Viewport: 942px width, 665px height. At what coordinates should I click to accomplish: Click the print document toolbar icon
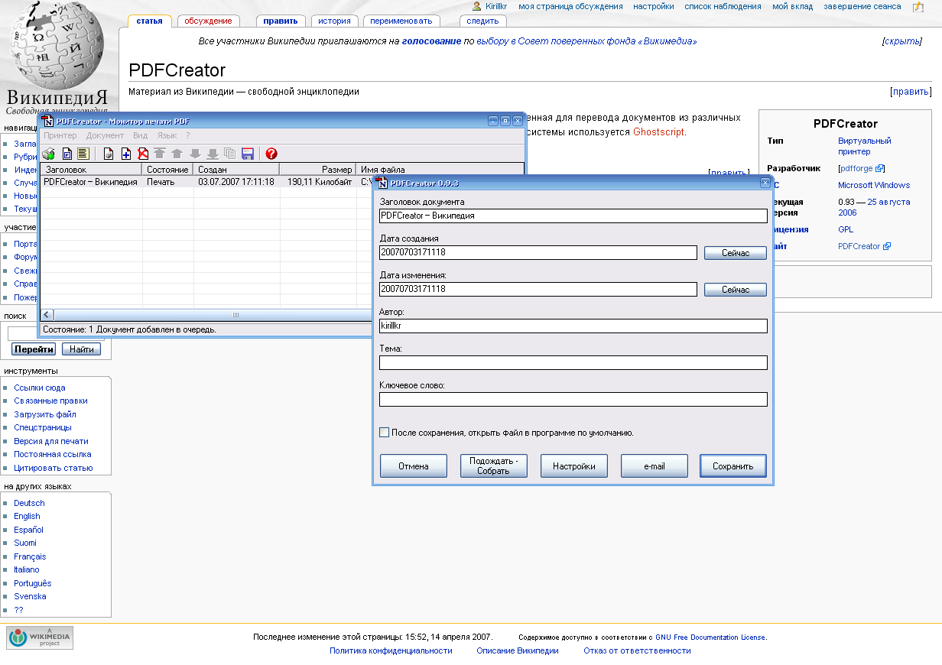pyautogui.click(x=109, y=154)
